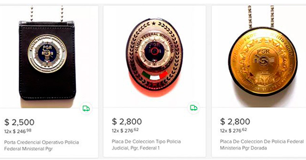Click the green truck icon on the Policia Judicial listing
Viewport: 306px width, 160px height.
194,108
